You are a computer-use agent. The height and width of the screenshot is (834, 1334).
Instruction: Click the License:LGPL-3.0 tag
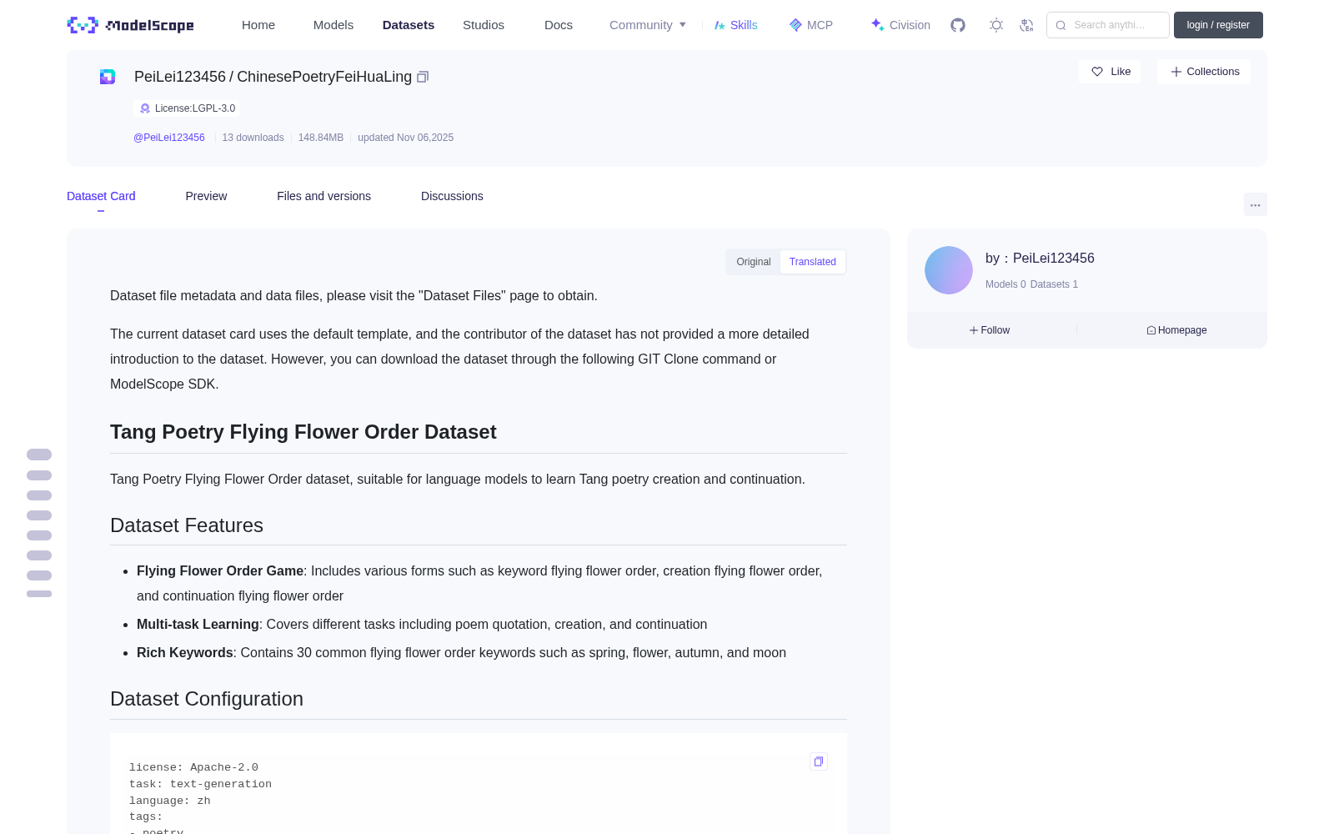(188, 108)
